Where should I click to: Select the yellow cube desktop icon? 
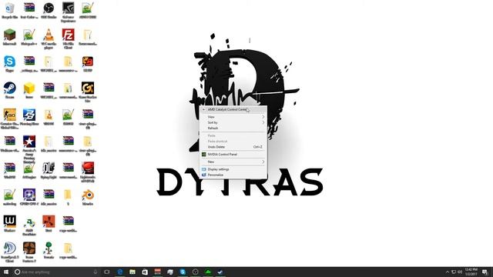pyautogui.click(x=29, y=88)
